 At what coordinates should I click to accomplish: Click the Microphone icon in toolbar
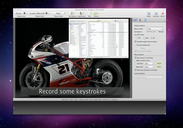72,13
